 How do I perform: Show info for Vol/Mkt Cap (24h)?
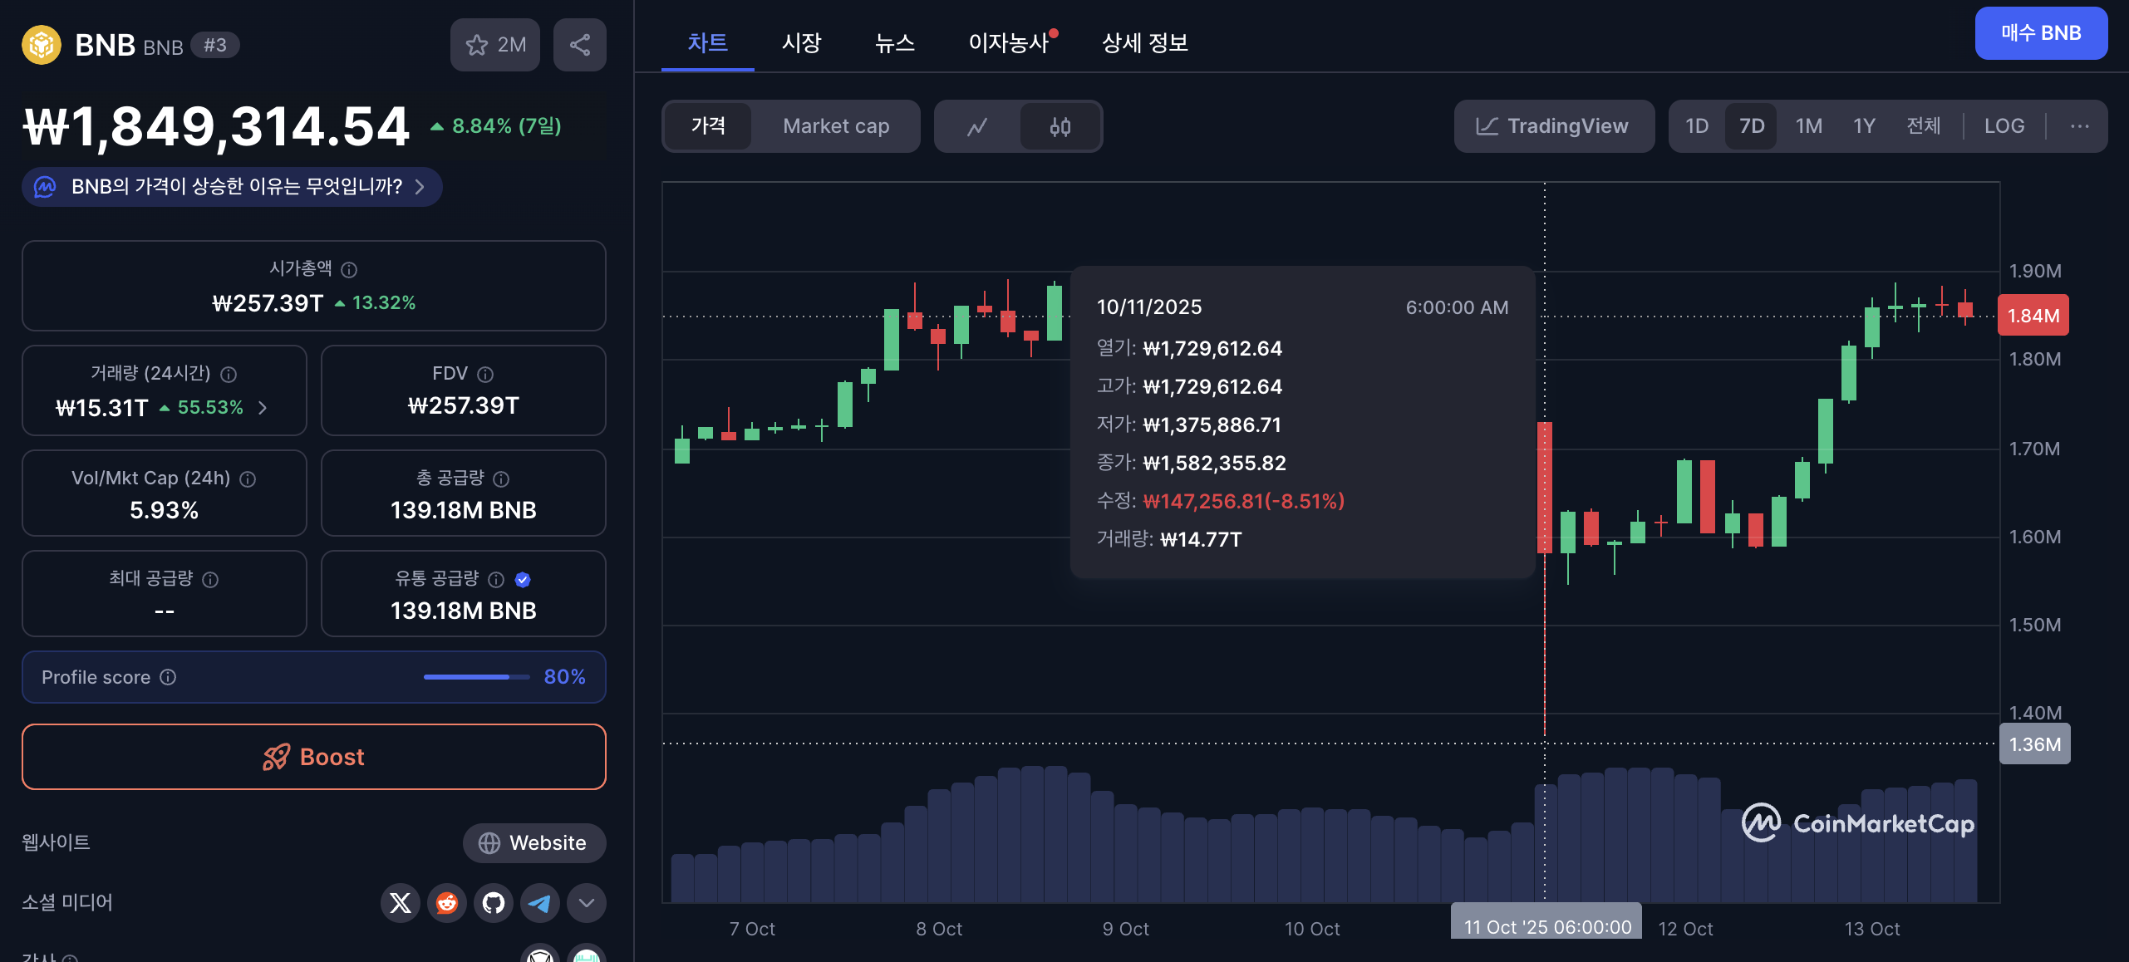[248, 479]
